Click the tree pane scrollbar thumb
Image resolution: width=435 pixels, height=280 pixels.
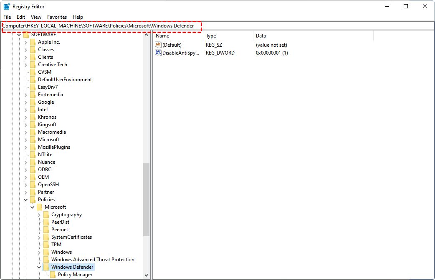[x=146, y=200]
